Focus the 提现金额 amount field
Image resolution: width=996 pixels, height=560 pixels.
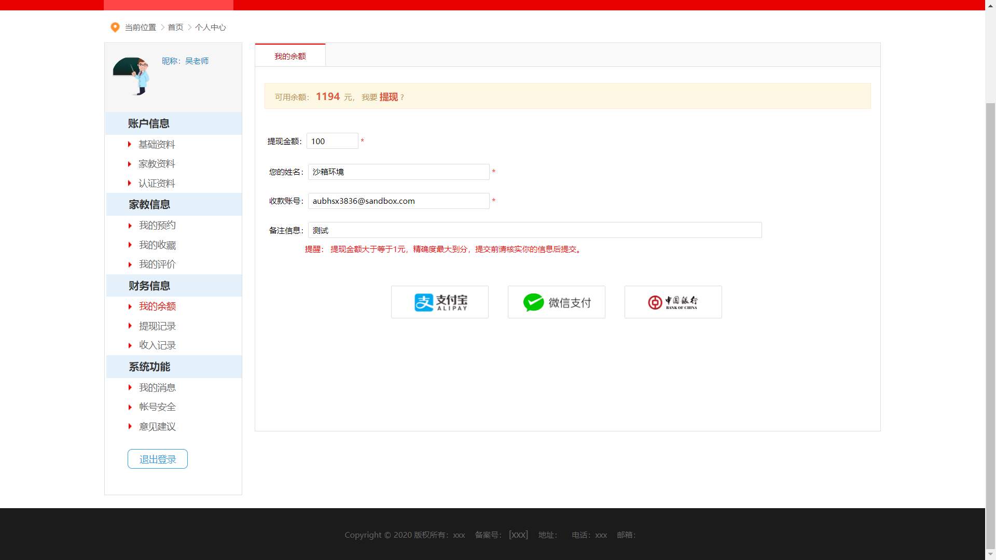coord(332,141)
